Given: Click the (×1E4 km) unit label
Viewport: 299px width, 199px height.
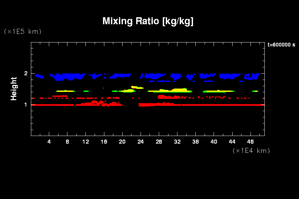Looking at the screenshot, I should tap(251, 151).
